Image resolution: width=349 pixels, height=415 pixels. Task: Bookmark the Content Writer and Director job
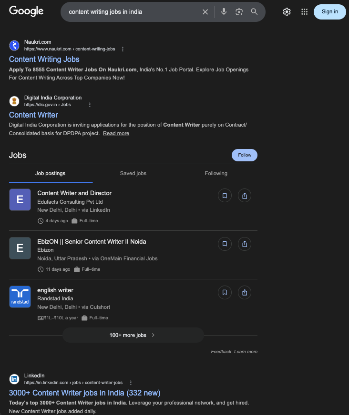click(x=225, y=196)
